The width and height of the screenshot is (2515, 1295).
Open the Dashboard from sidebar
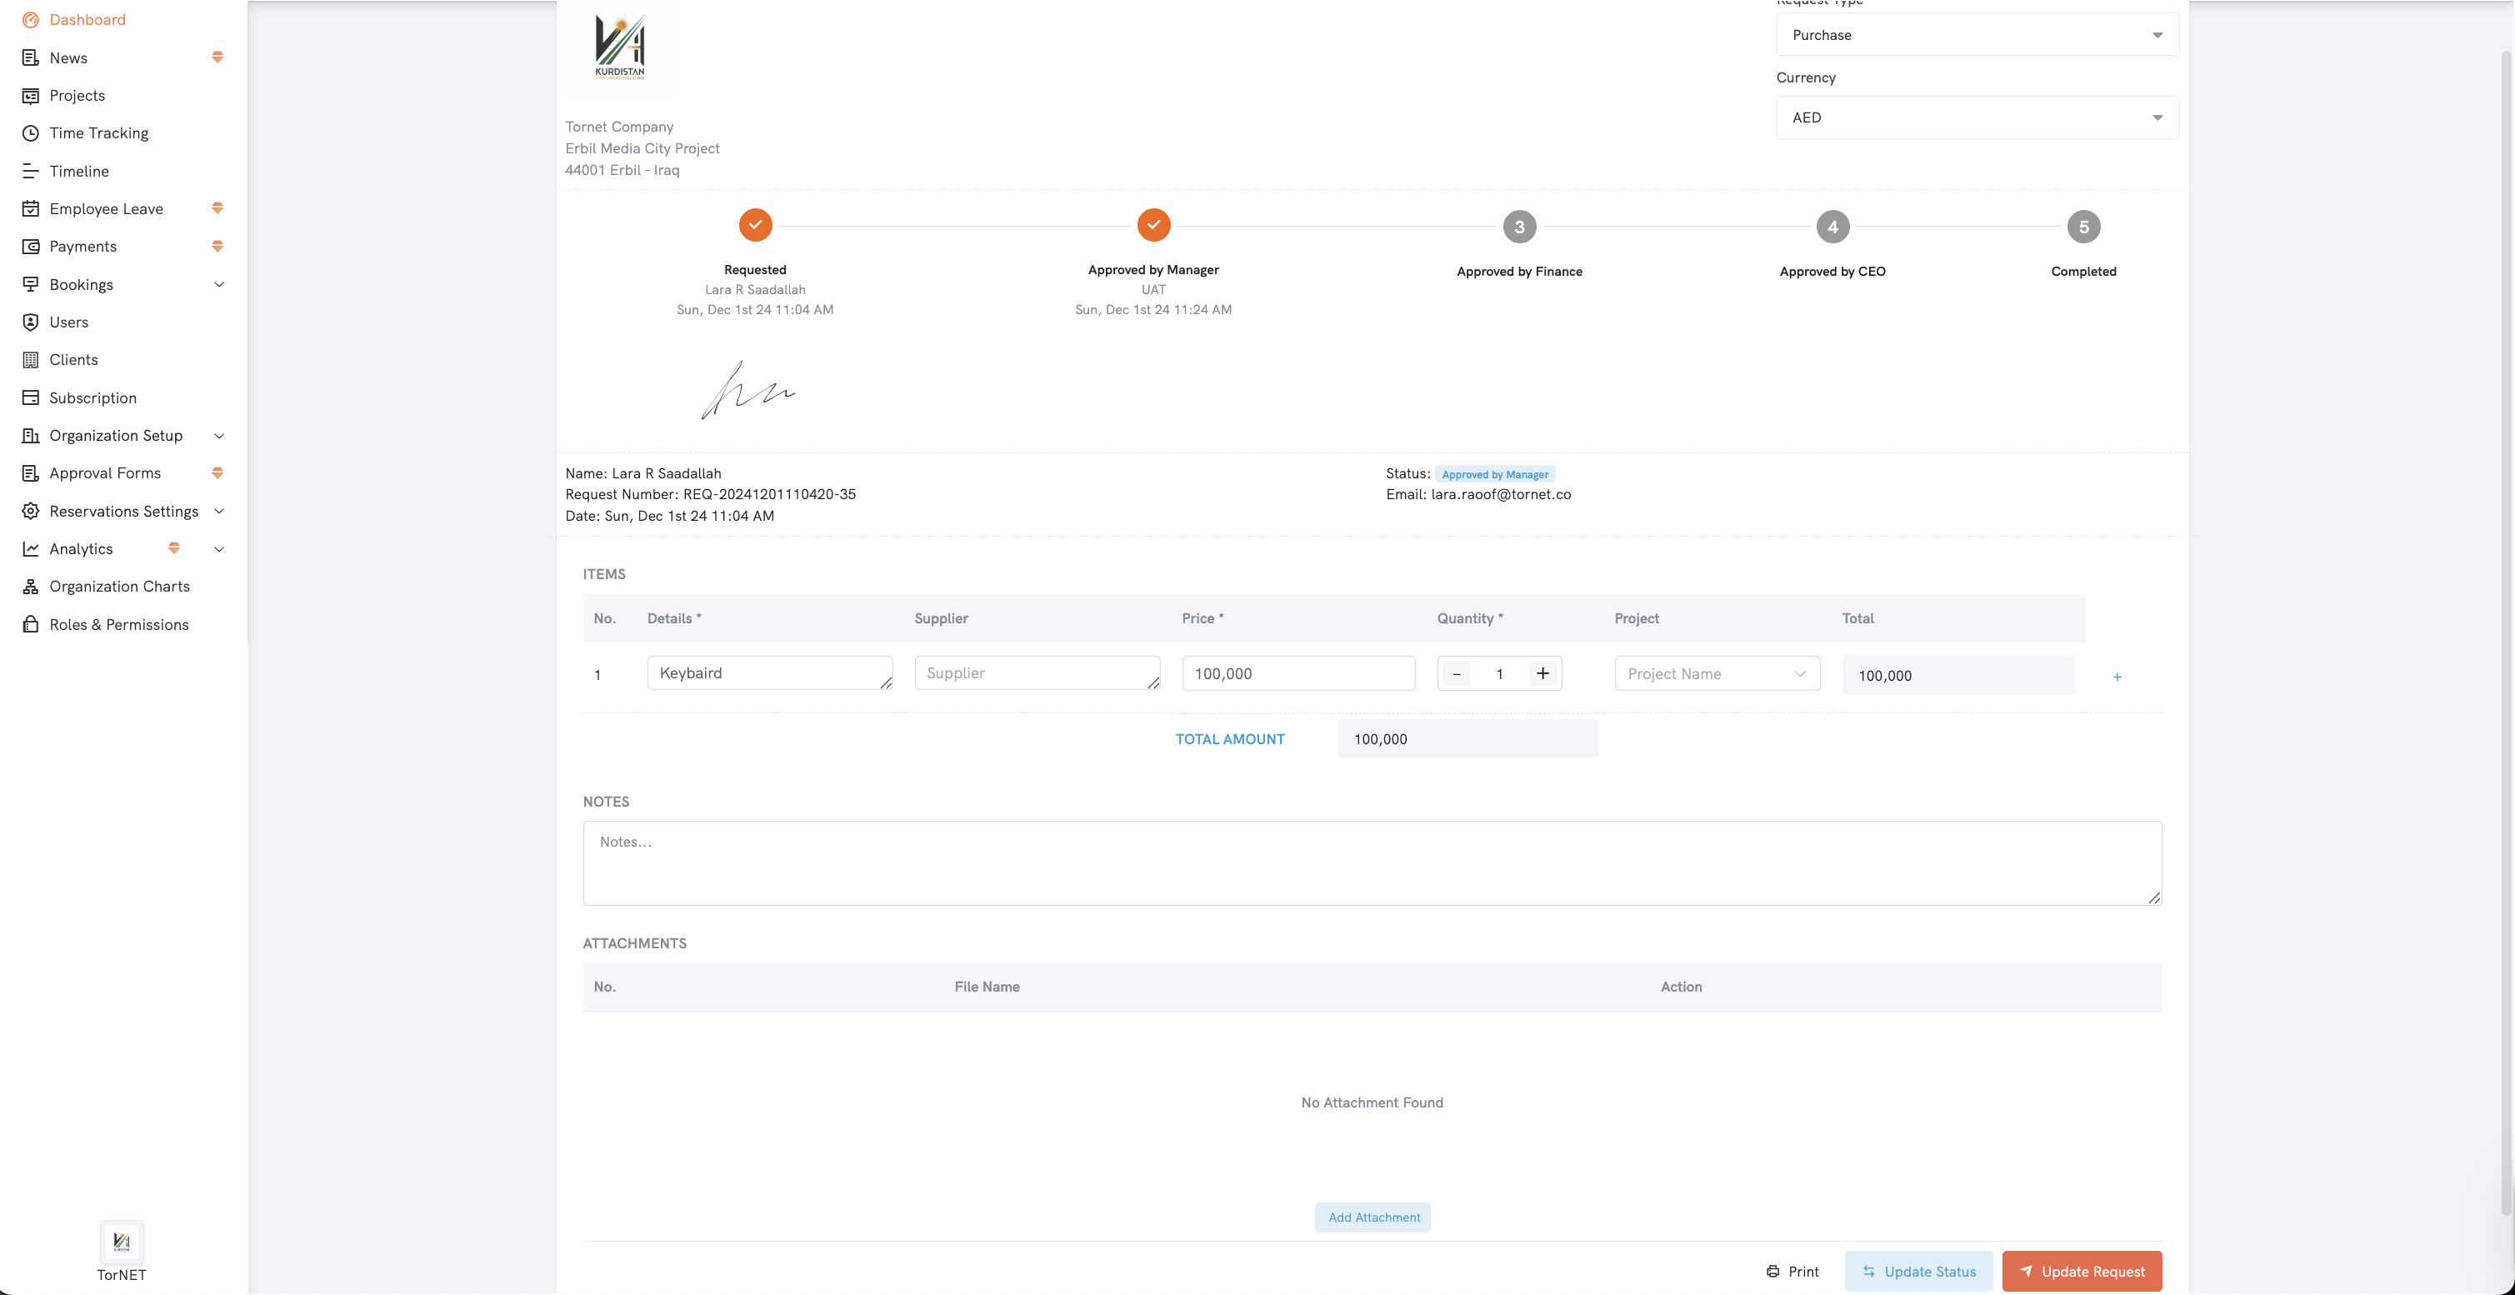click(87, 19)
